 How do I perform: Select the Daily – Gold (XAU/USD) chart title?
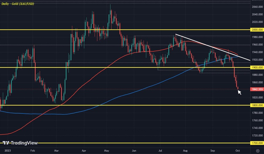(x=18, y=4)
